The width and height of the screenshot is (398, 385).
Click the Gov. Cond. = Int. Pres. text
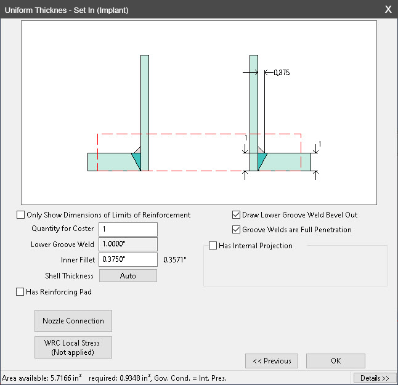(190, 378)
